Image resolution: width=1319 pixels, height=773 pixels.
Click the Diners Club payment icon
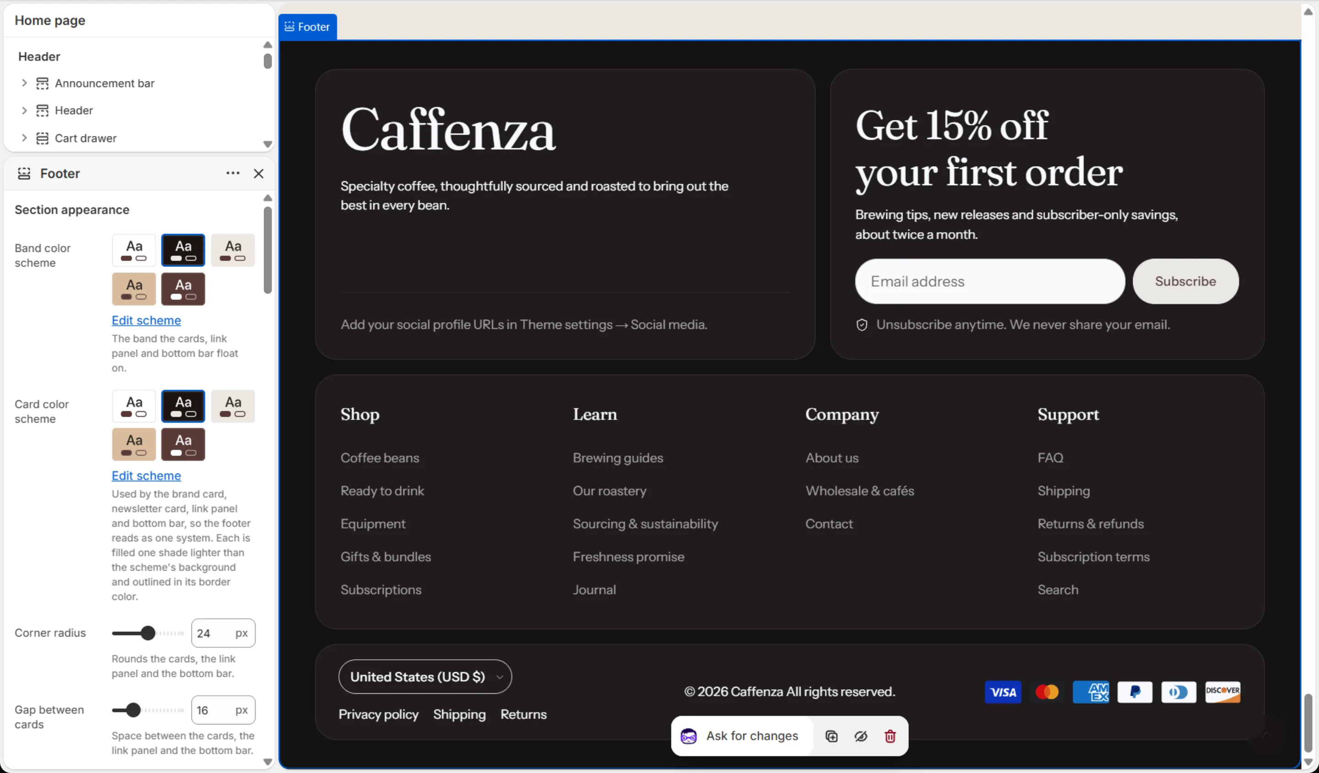click(1179, 692)
